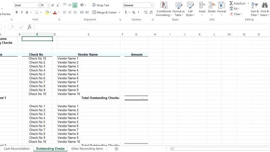Apply Percent Style
This screenshot has width=270, height=152.
click(x=134, y=12)
